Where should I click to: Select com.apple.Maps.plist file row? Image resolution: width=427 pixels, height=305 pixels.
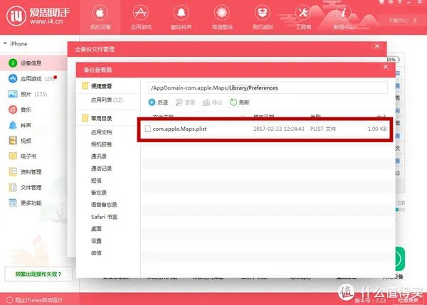tap(265, 129)
